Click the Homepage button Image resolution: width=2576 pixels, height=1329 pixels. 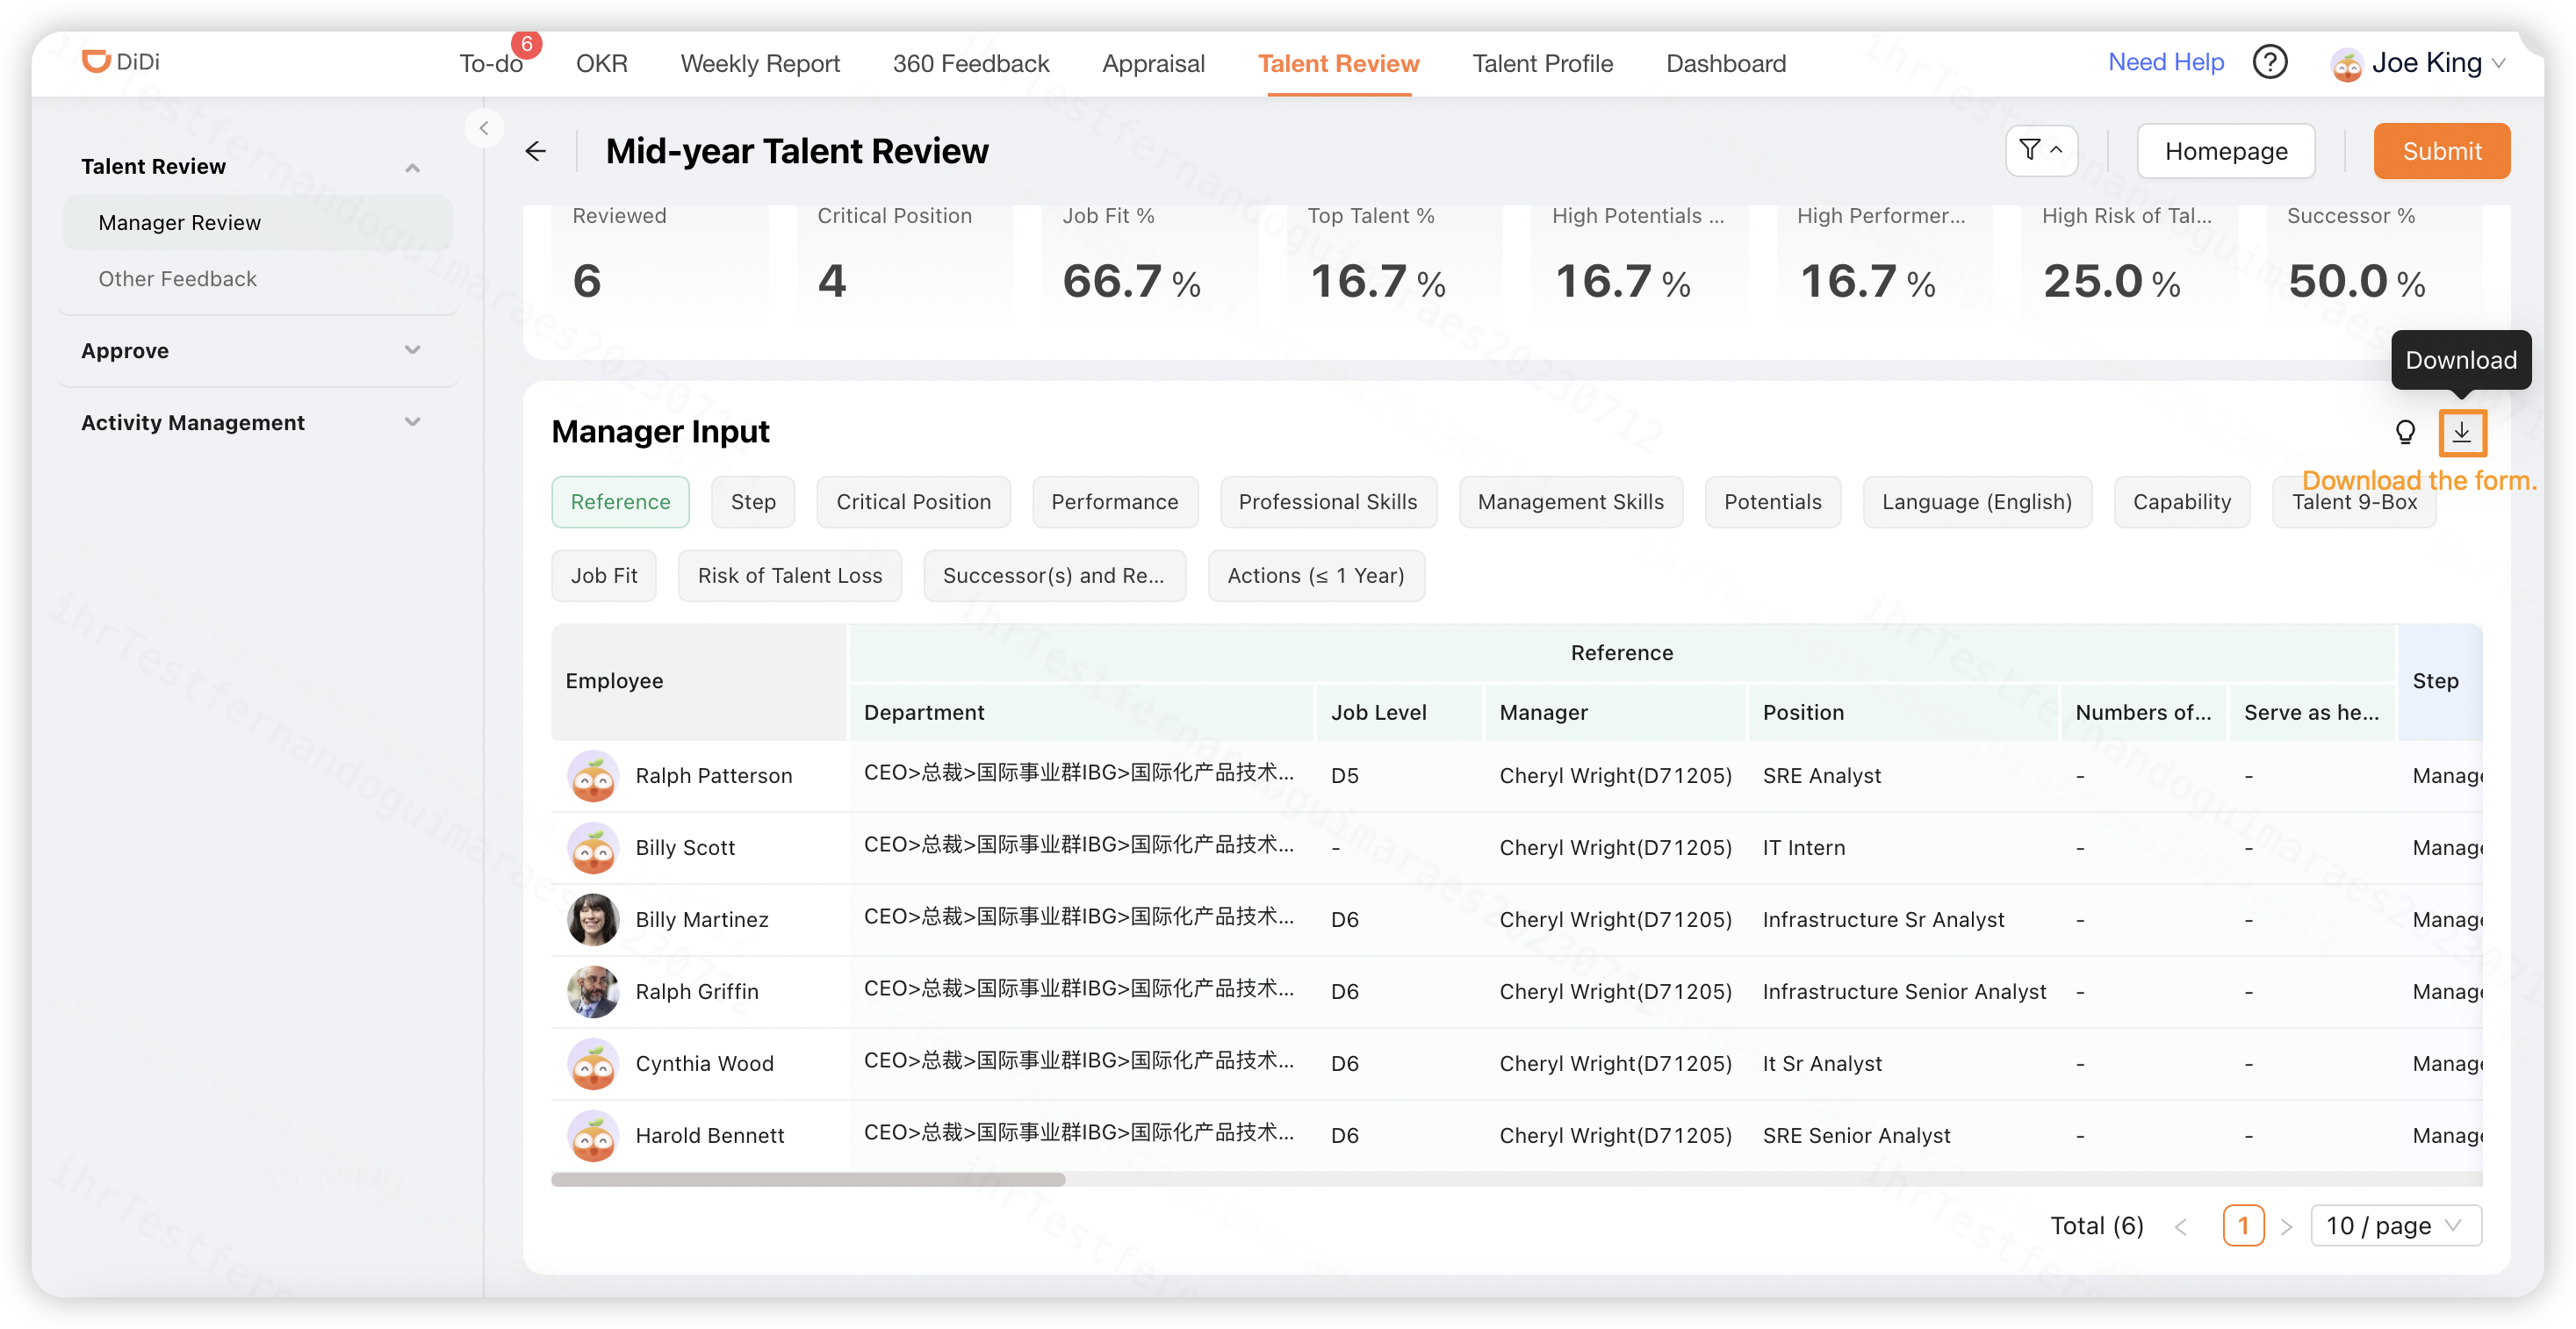click(2226, 151)
